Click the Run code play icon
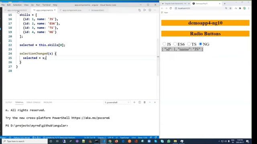The image size is (257, 144). point(145,10)
